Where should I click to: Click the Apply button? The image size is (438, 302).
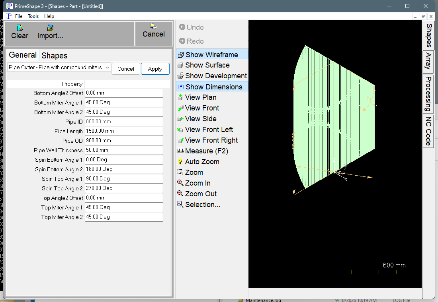tap(155, 69)
